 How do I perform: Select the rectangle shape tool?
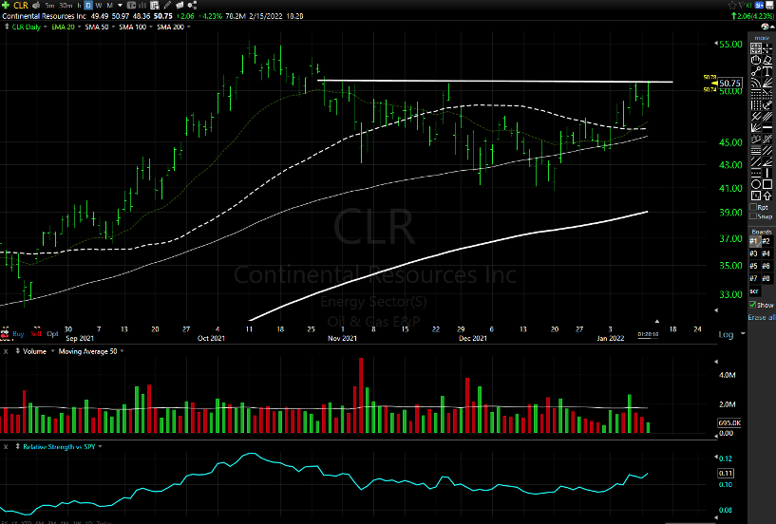(767, 183)
